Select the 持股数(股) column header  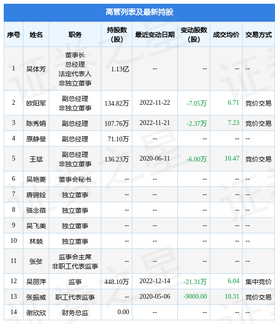(117, 34)
